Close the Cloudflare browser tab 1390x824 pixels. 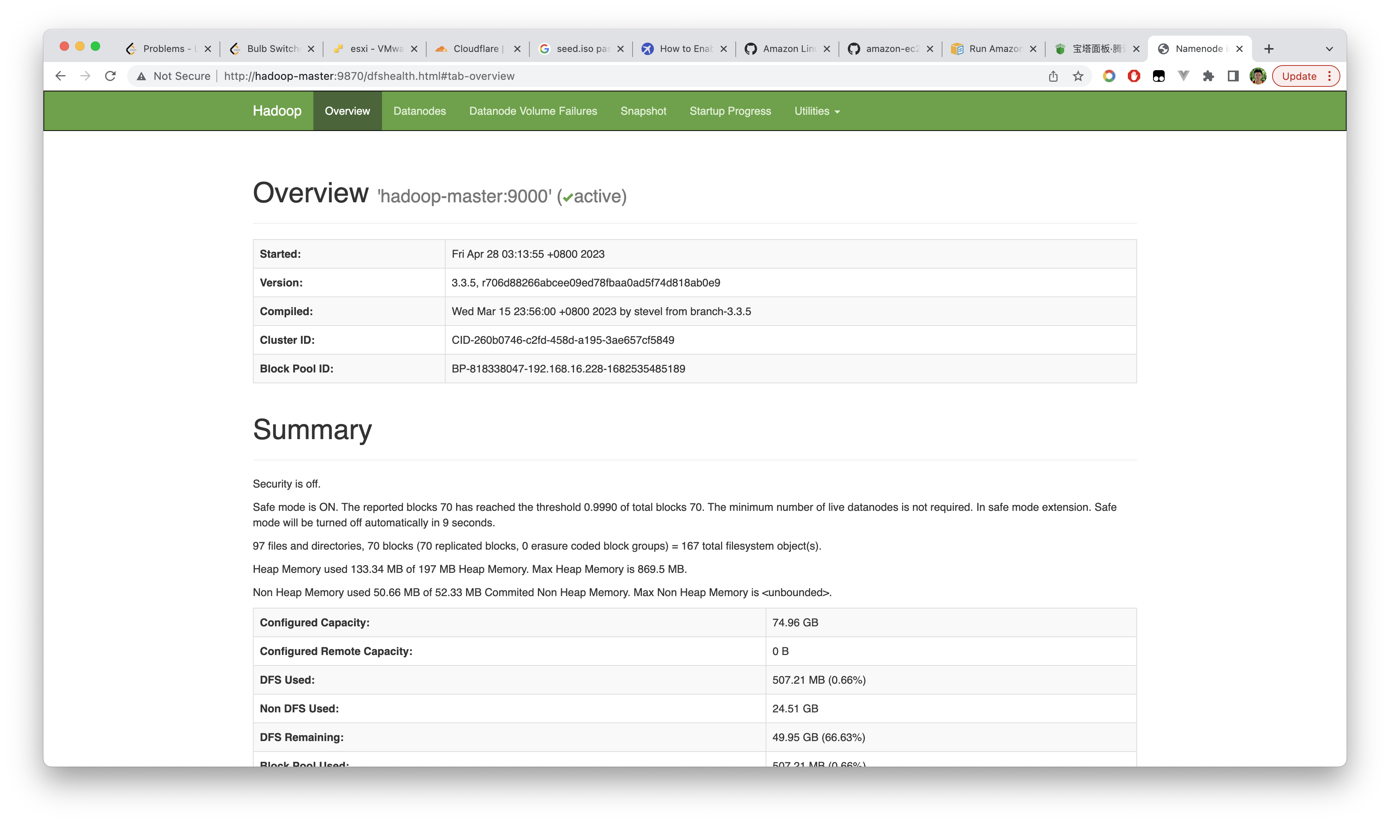click(x=517, y=49)
